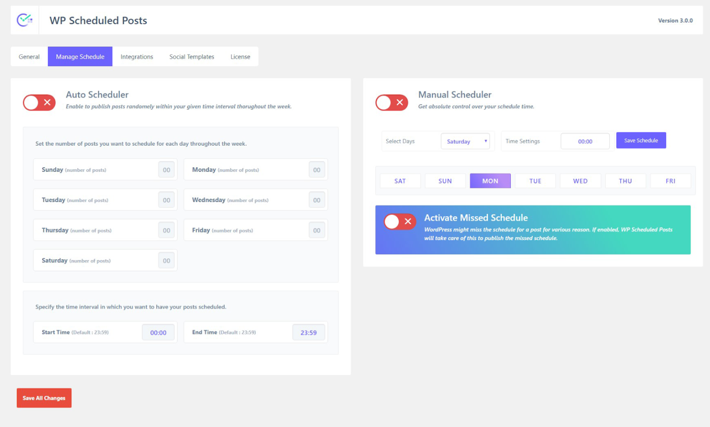710x427 pixels.
Task: Go to the Social Templates tab
Action: pyautogui.click(x=191, y=56)
